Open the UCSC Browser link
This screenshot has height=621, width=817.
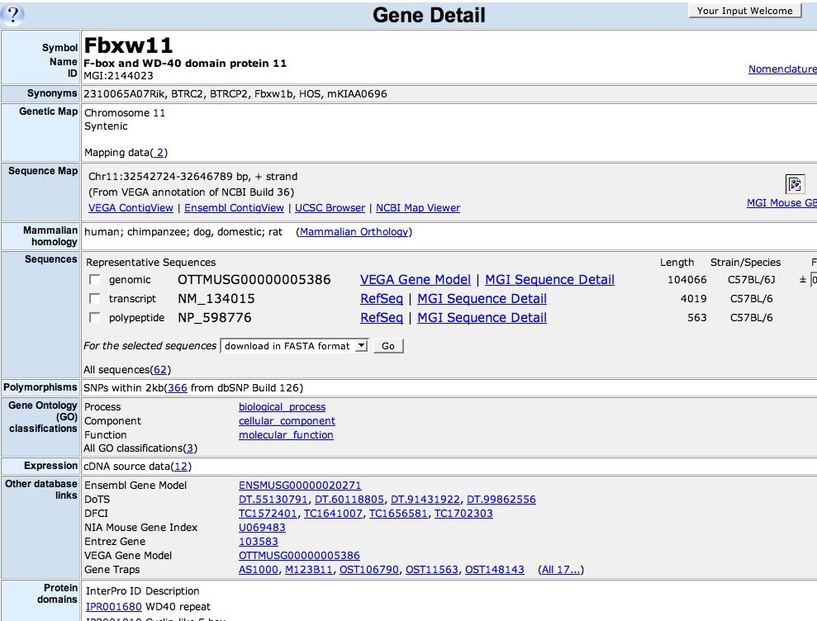[330, 208]
